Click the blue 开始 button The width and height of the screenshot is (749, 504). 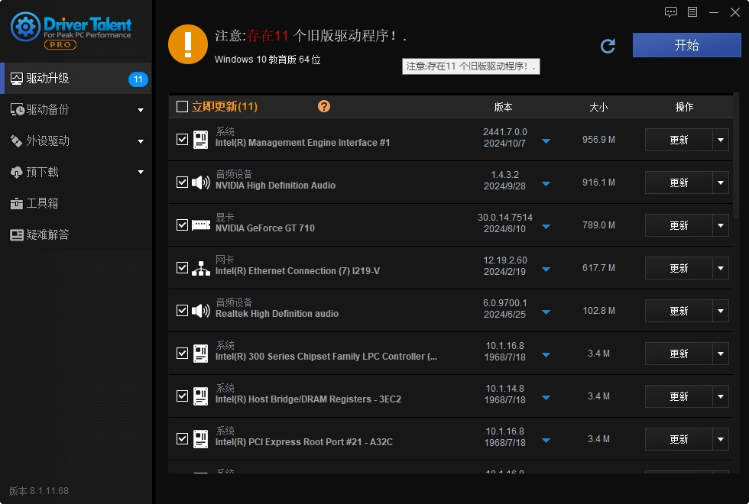tap(686, 45)
